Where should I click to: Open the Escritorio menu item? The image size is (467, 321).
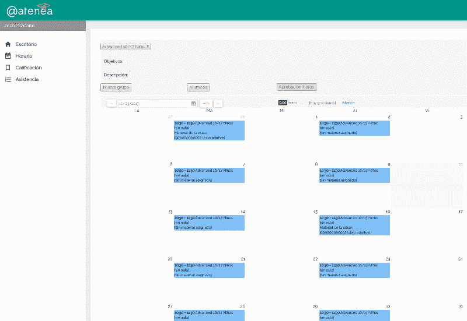click(26, 44)
